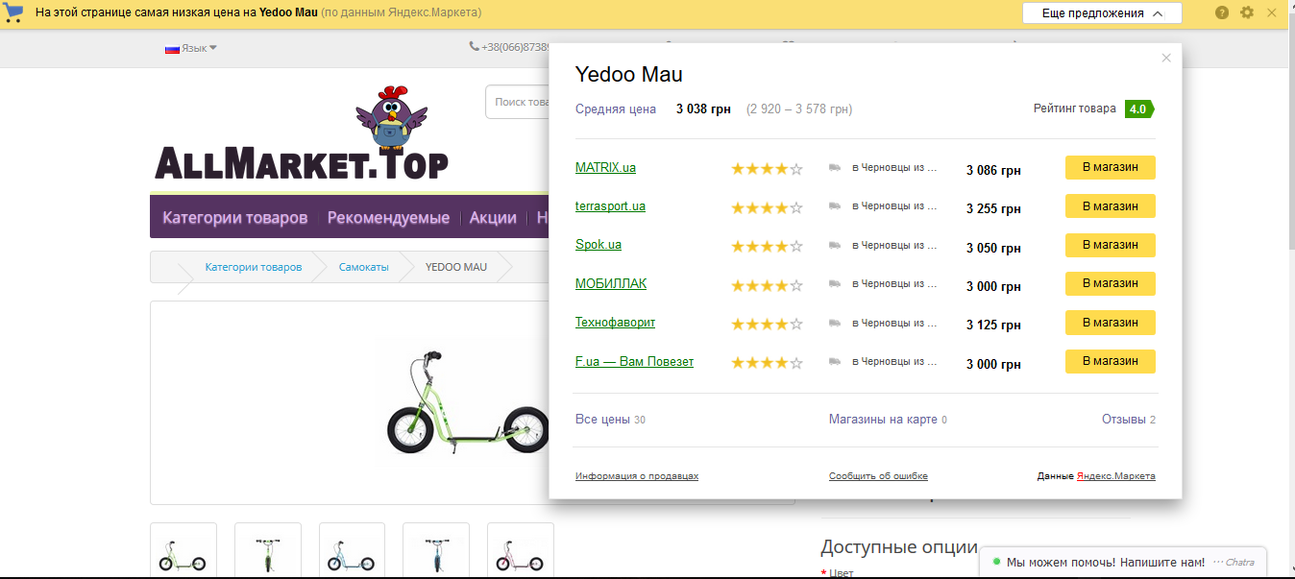1295x579 pixels.
Task: Open settings gear in Yandex bar
Action: tap(1247, 12)
